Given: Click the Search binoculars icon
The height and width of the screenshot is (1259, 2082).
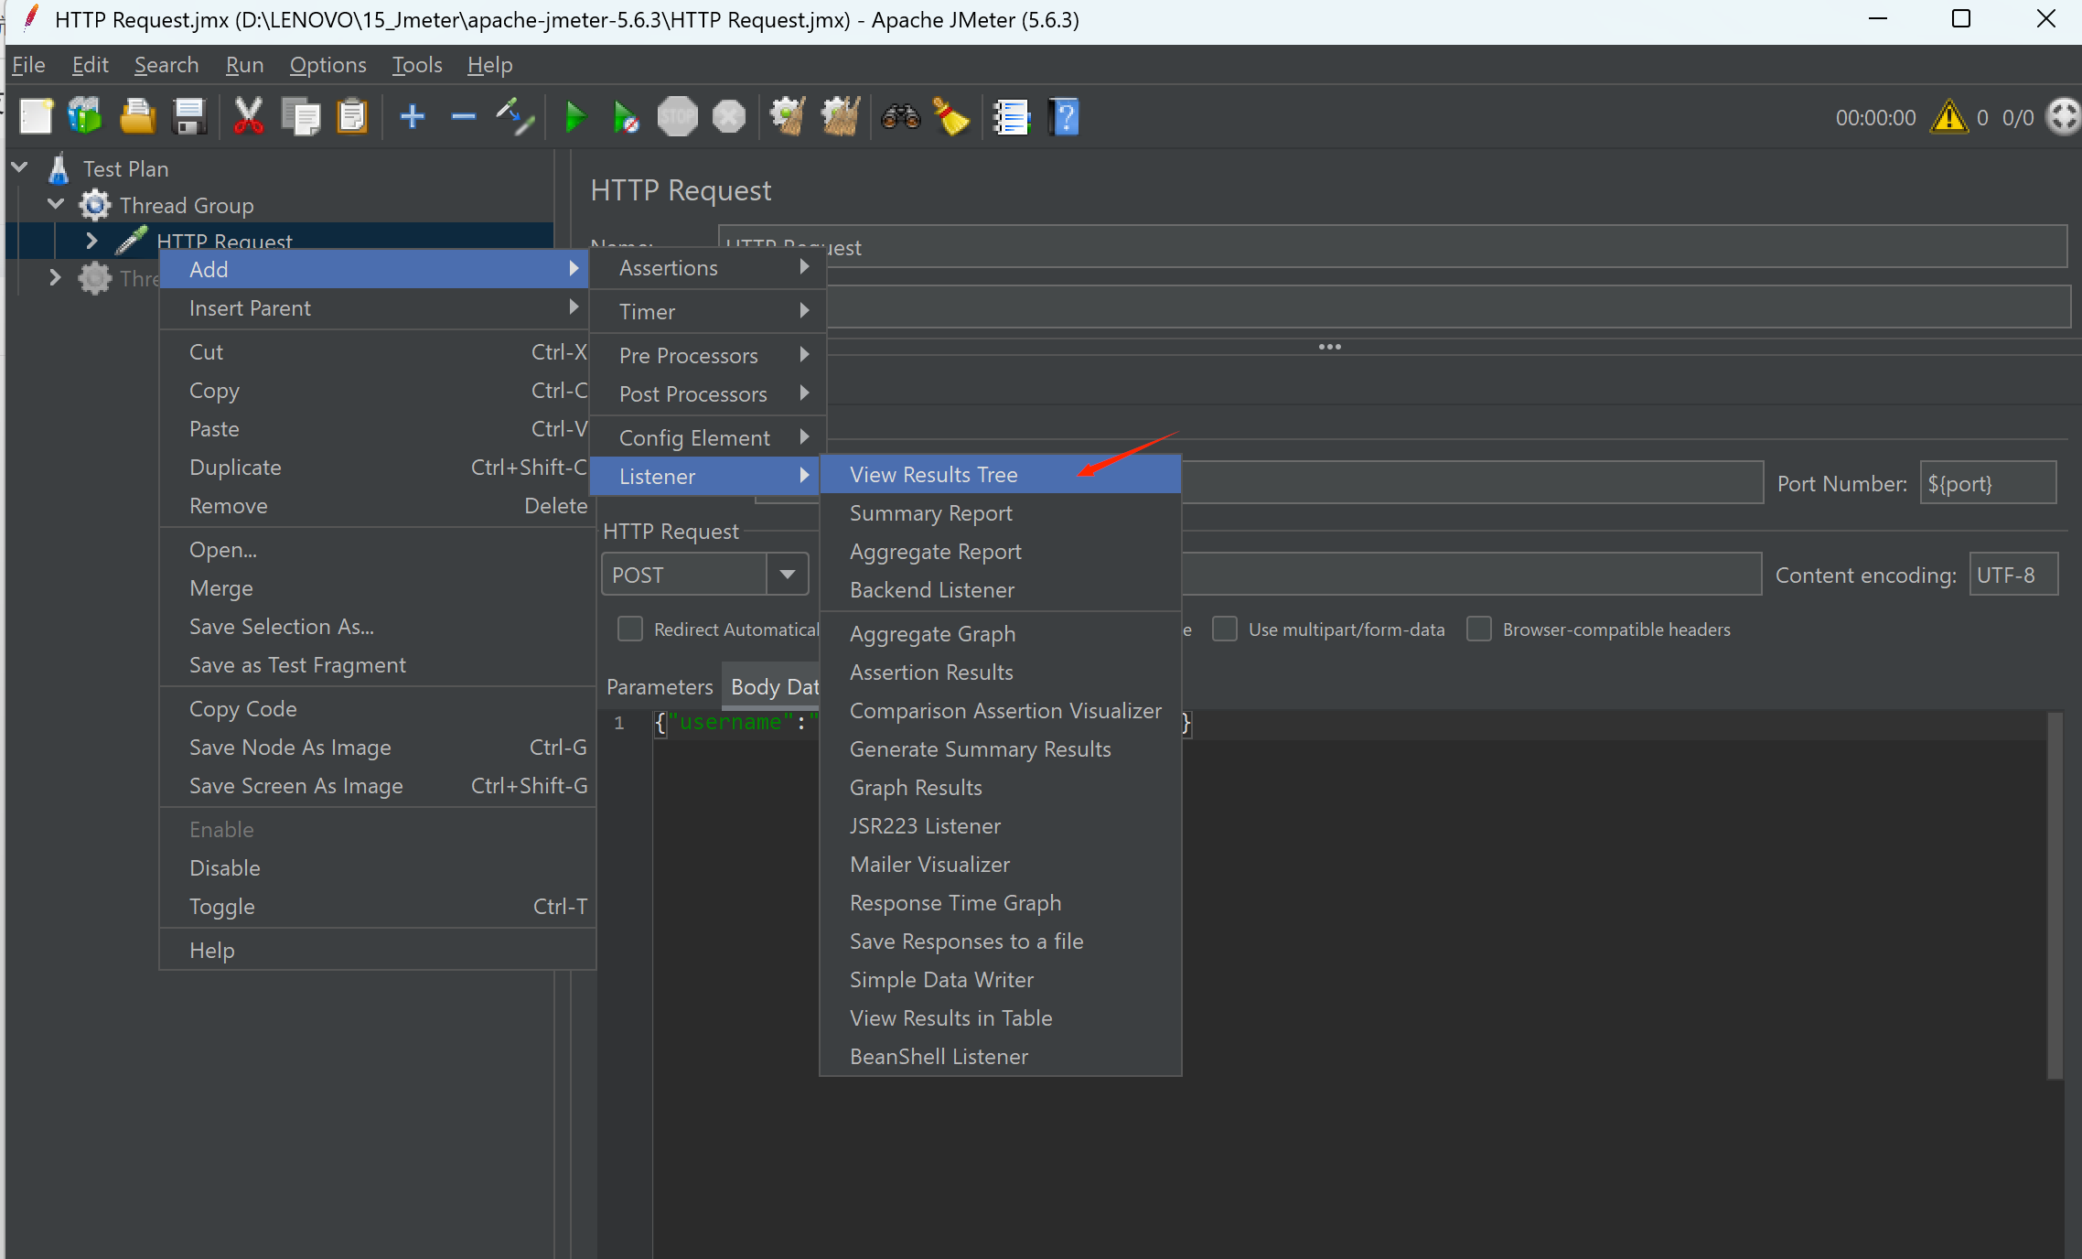Looking at the screenshot, I should point(900,117).
